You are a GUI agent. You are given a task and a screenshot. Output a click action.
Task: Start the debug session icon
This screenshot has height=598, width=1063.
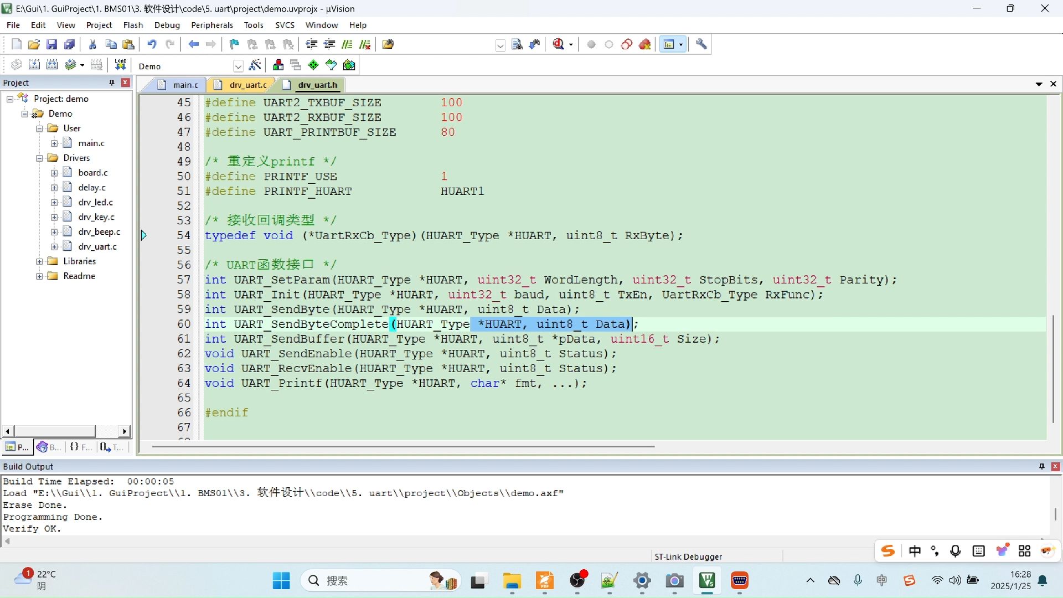click(558, 44)
